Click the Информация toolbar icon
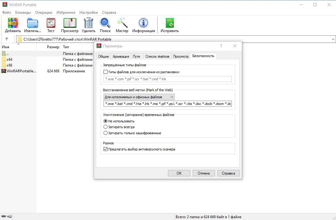The image size is (336, 220). (x=143, y=23)
